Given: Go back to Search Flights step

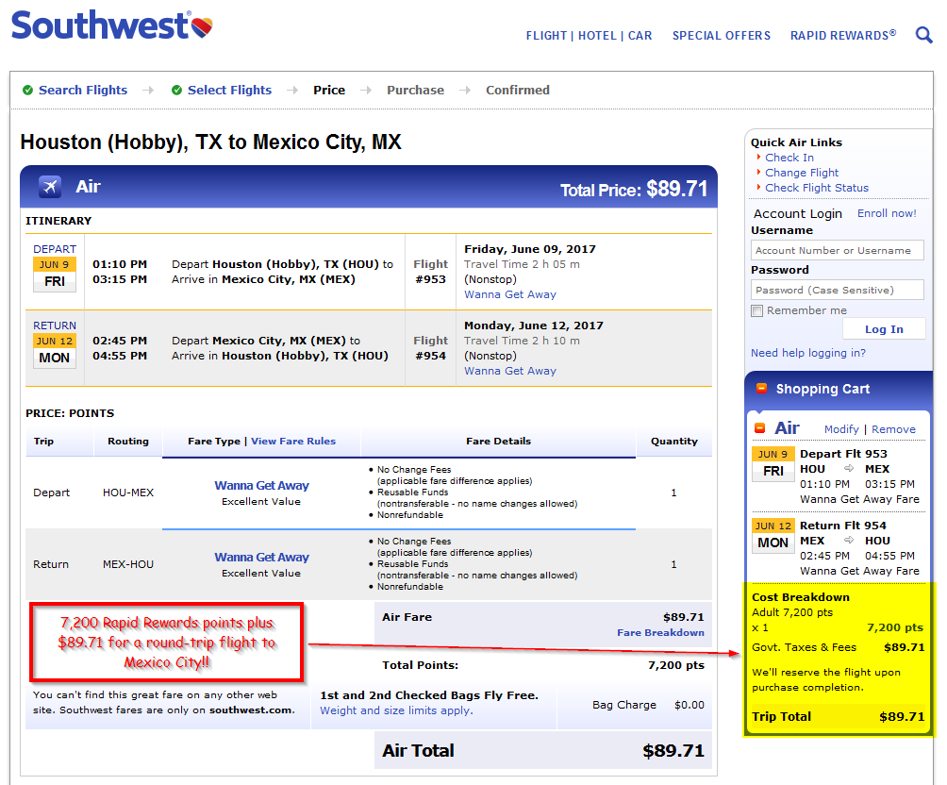Looking at the screenshot, I should 83,90.
